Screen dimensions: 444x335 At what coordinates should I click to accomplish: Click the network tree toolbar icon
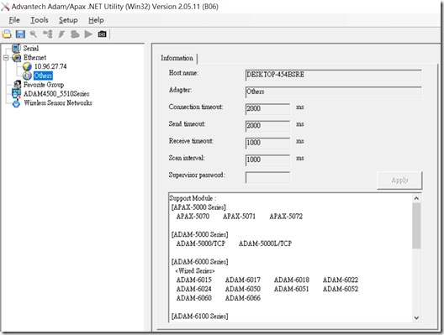(48, 34)
